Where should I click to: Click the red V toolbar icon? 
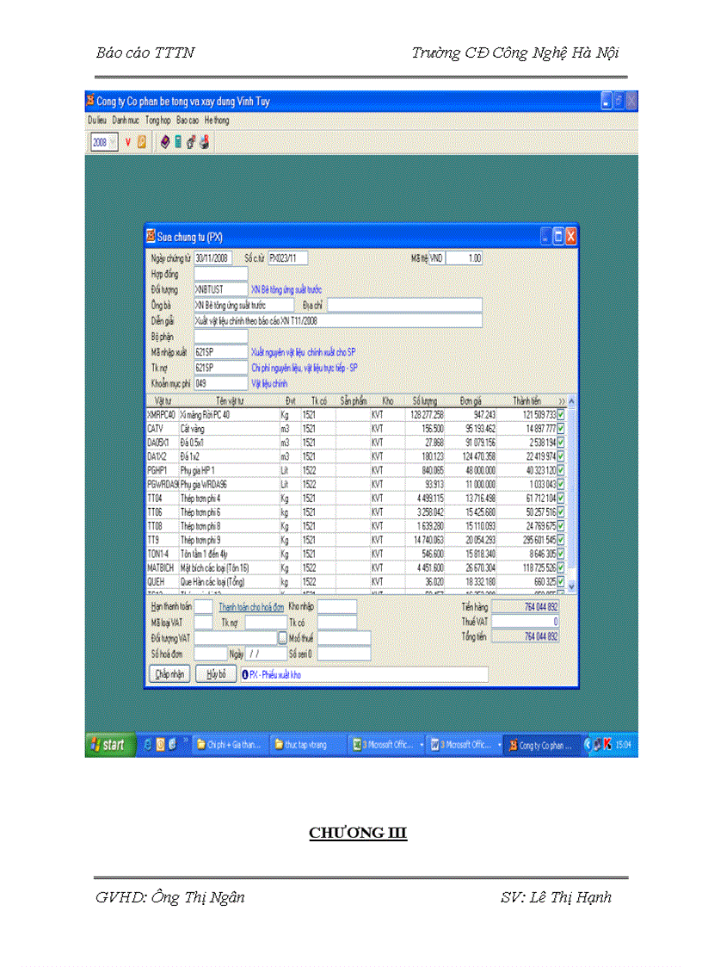pyautogui.click(x=127, y=143)
